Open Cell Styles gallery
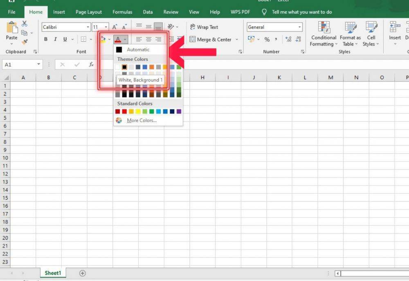Image resolution: width=409 pixels, height=281 pixels. pyautogui.click(x=371, y=34)
